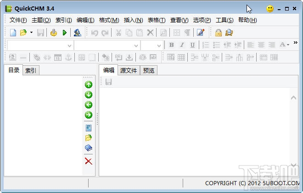Screen dimensions: 303x193
Task: Toggle right text alignment
Action: 272,45
